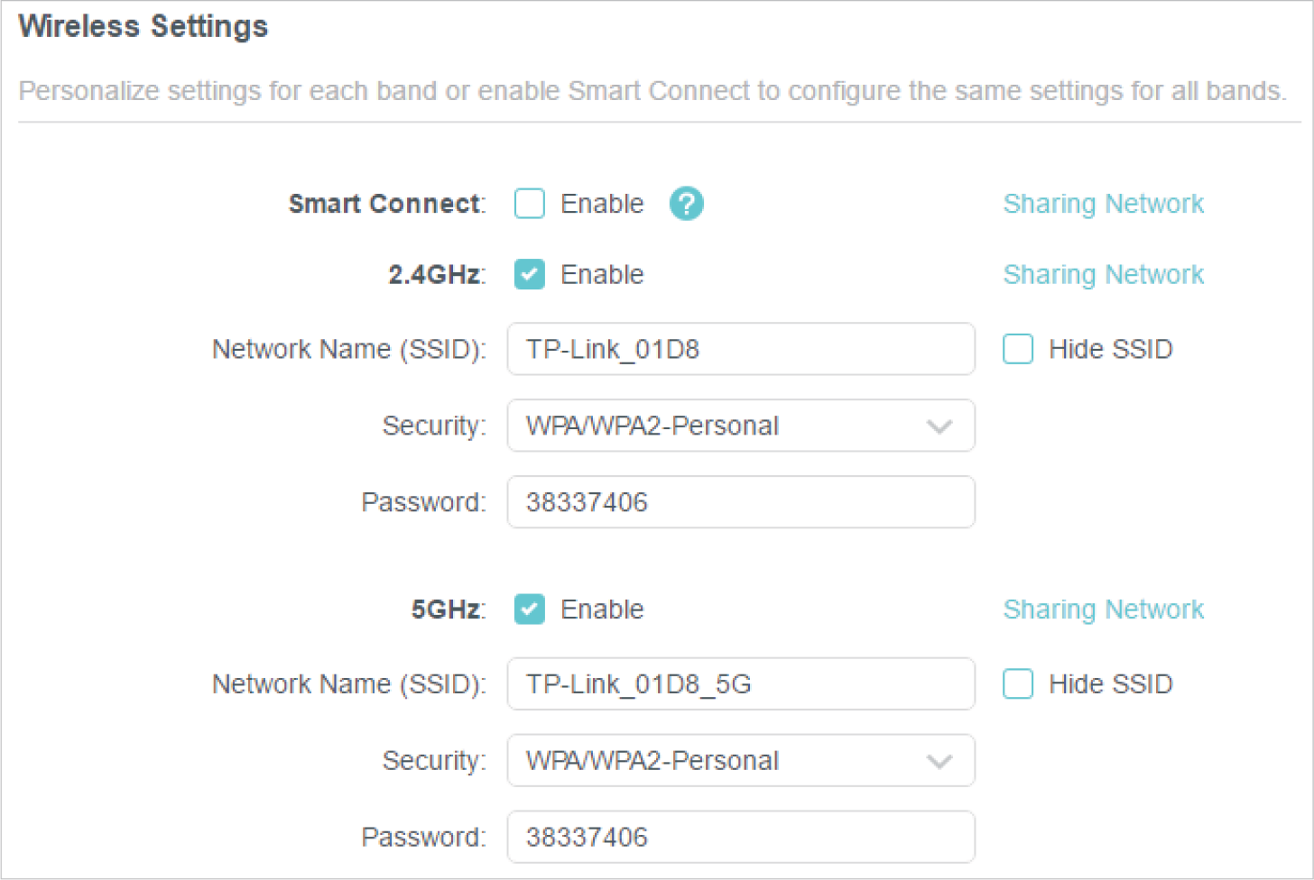This screenshot has width=1314, height=880.
Task: Check Hide SSID for 5GHz network
Action: pyautogui.click(x=1018, y=684)
